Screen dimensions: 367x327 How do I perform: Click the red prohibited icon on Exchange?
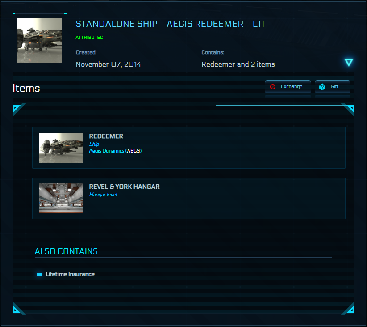[273, 87]
